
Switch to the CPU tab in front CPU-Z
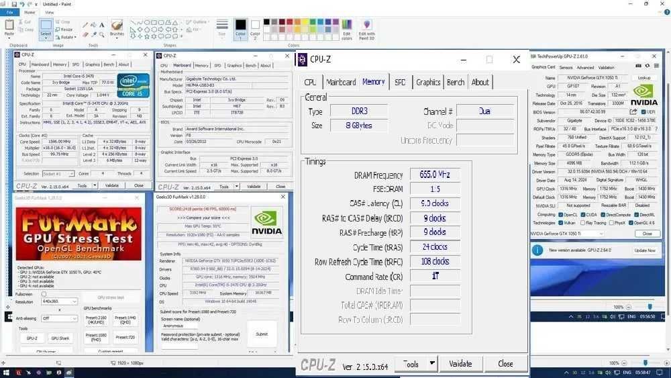(310, 82)
